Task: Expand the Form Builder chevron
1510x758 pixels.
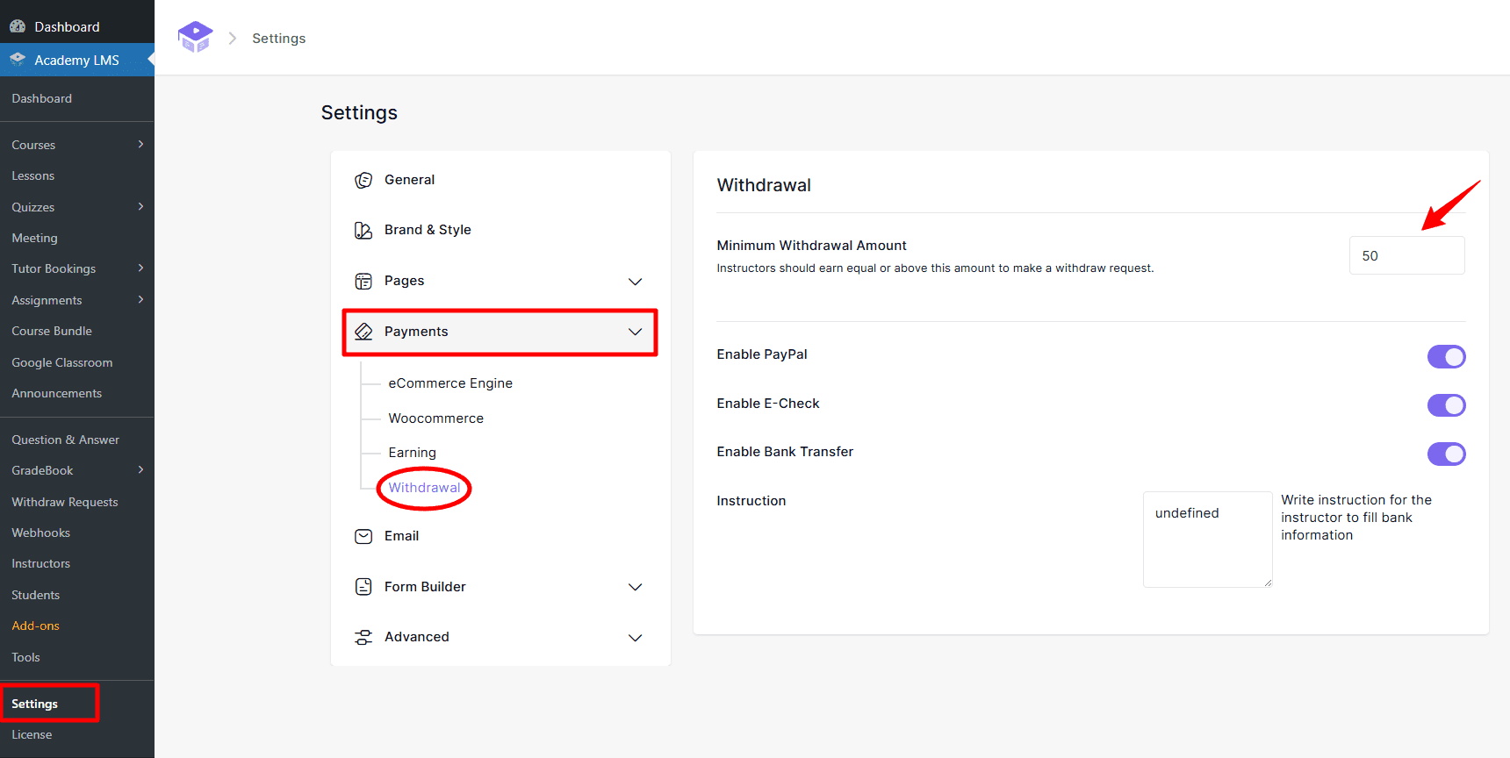Action: click(635, 587)
